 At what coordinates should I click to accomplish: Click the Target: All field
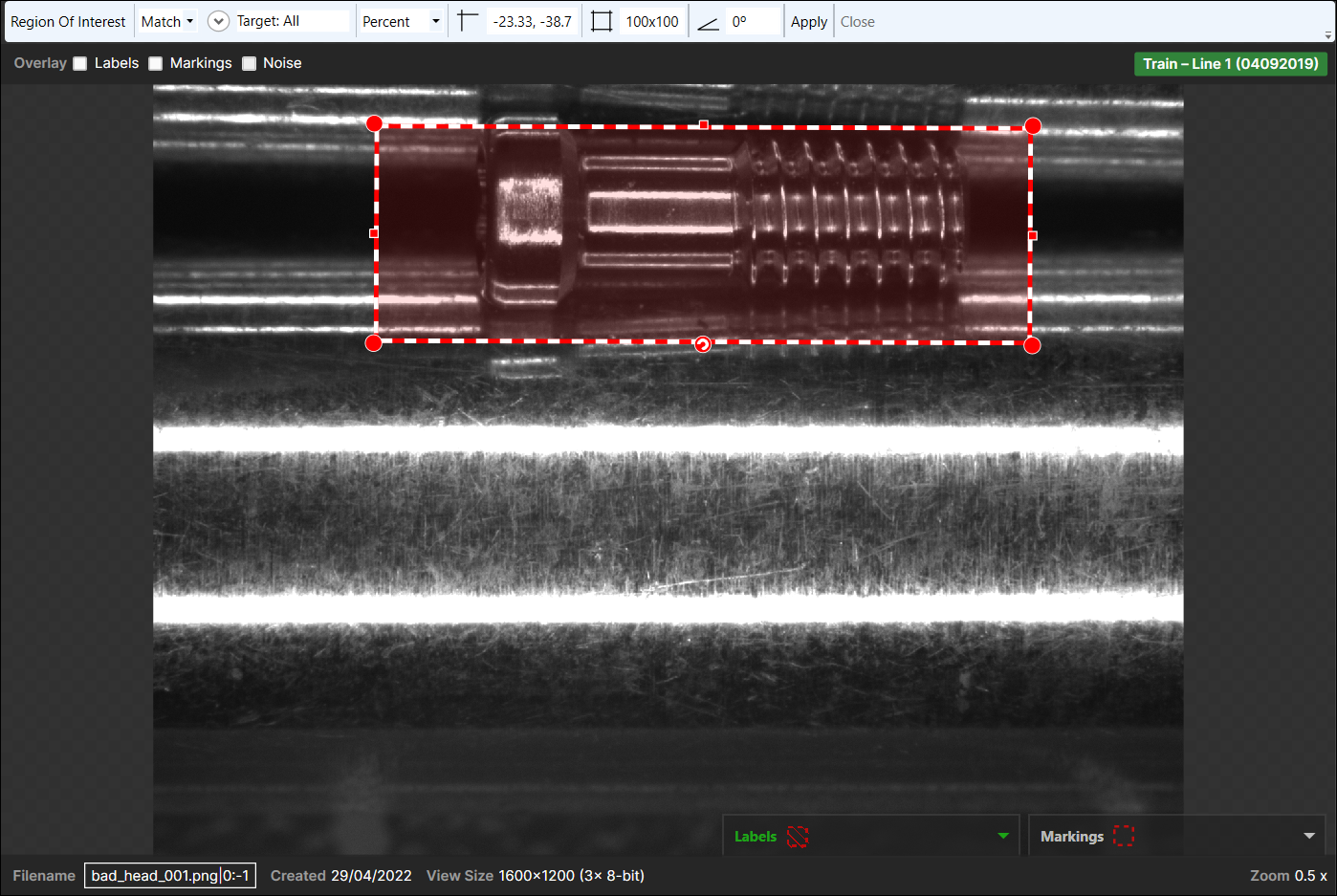[x=291, y=21]
